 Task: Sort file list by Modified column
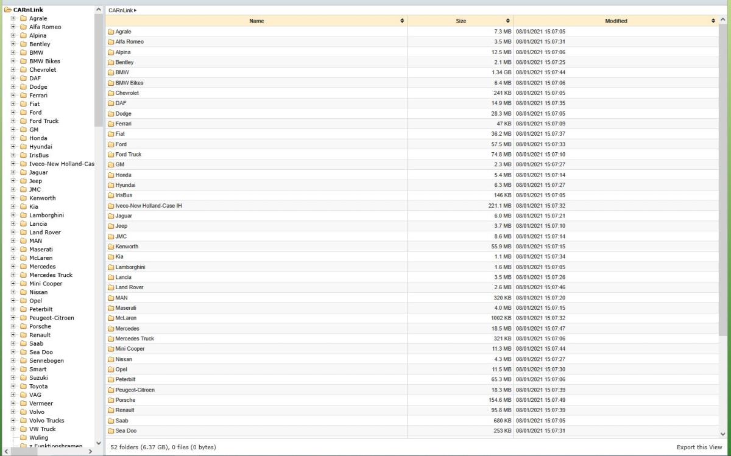click(x=616, y=21)
